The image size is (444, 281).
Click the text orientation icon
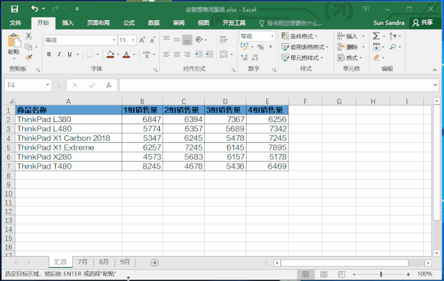(x=199, y=40)
